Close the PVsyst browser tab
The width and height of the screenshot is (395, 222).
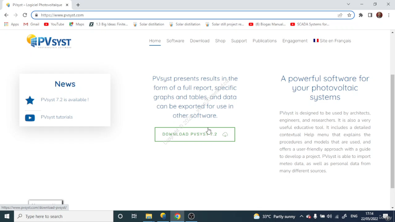67,5
